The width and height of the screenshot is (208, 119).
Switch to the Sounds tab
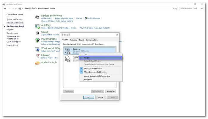click(82, 40)
